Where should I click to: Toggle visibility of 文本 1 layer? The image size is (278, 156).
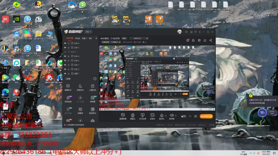coord(65,65)
